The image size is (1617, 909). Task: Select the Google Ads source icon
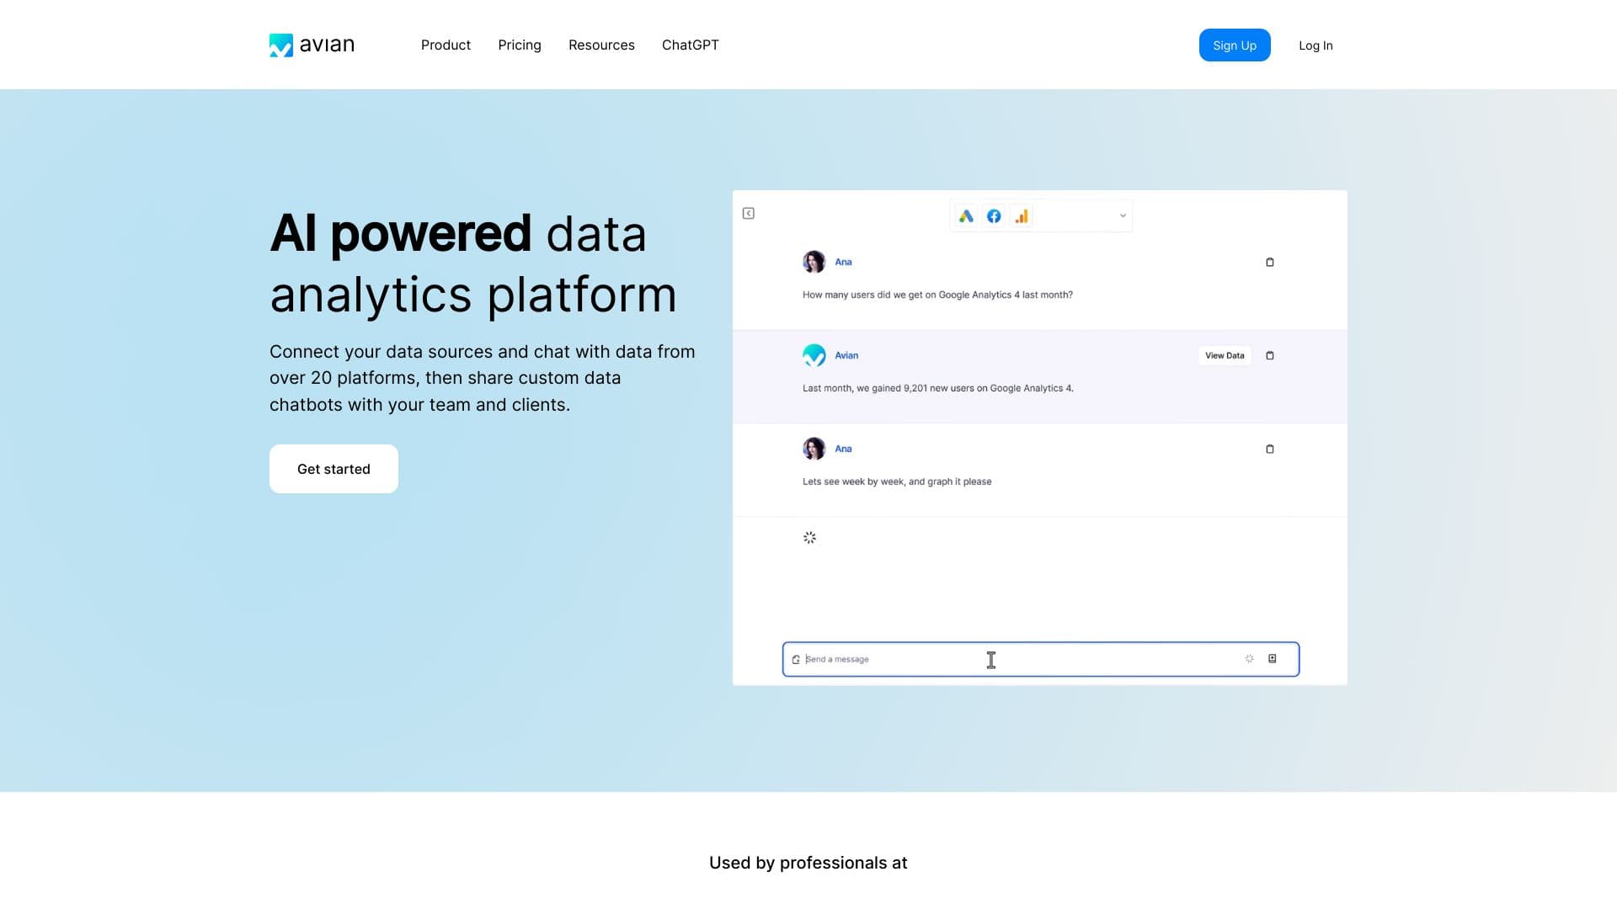pos(966,216)
